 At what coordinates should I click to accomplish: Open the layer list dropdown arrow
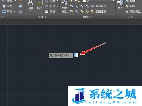114,1
